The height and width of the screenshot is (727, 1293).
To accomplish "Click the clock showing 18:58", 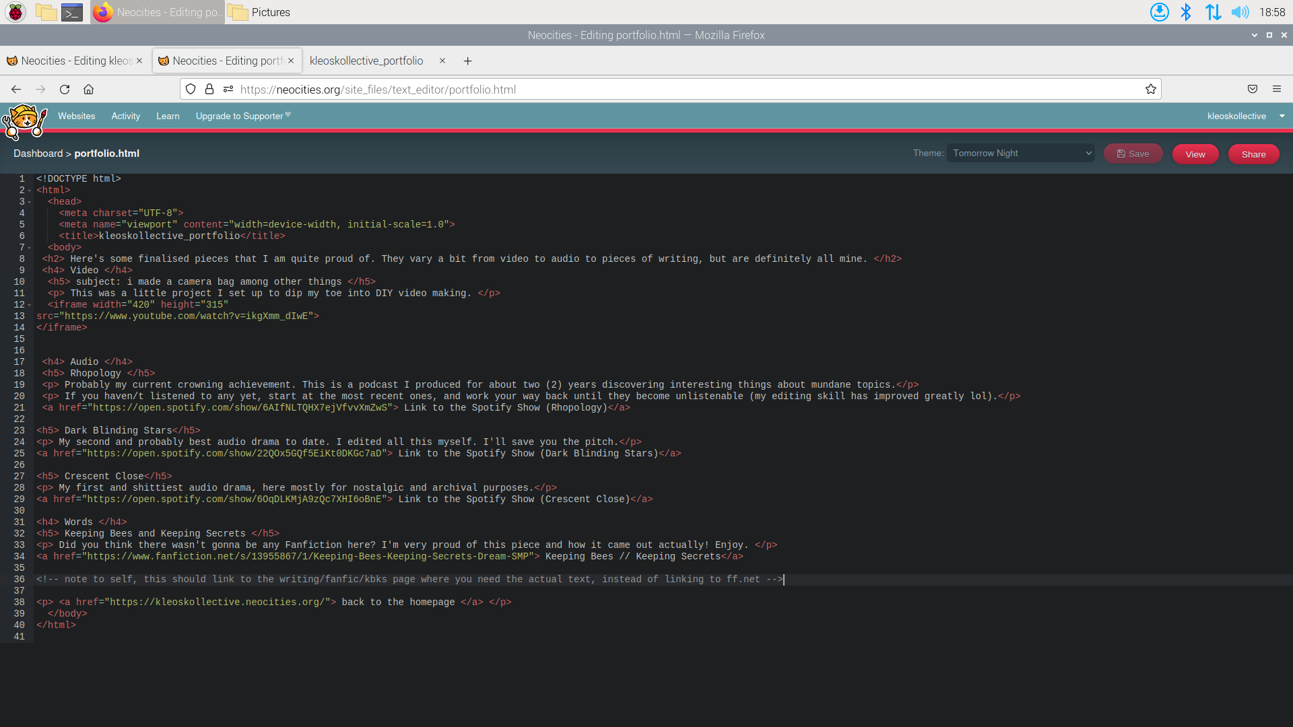I will point(1272,12).
